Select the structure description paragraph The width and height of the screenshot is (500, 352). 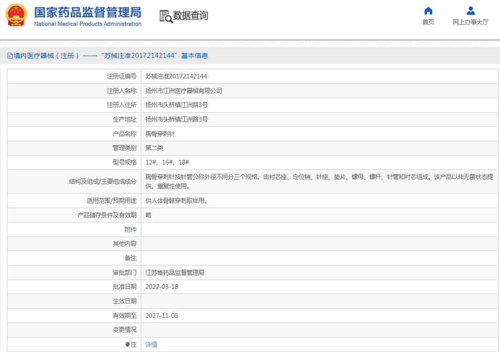pos(319,181)
